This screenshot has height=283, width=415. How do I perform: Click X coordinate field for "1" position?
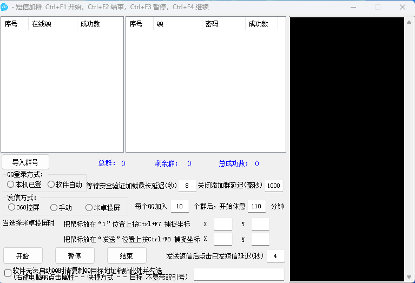(223, 224)
